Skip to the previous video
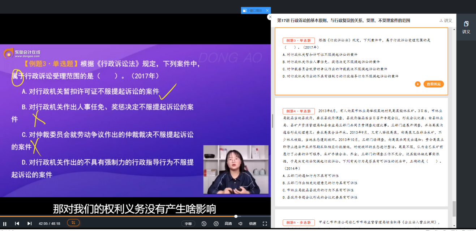 [x=17, y=223]
